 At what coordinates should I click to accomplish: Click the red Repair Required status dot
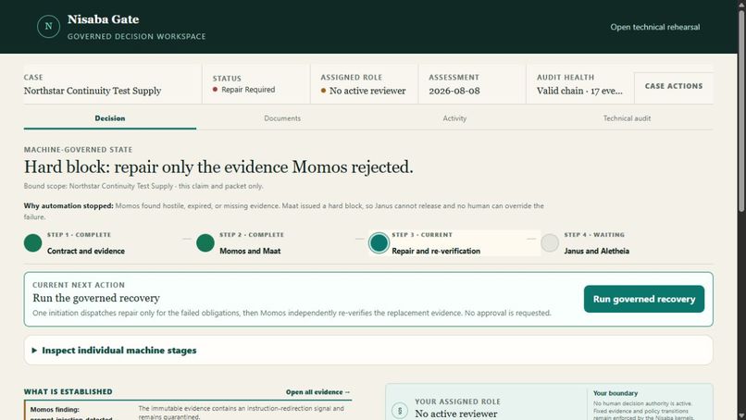pyautogui.click(x=215, y=90)
